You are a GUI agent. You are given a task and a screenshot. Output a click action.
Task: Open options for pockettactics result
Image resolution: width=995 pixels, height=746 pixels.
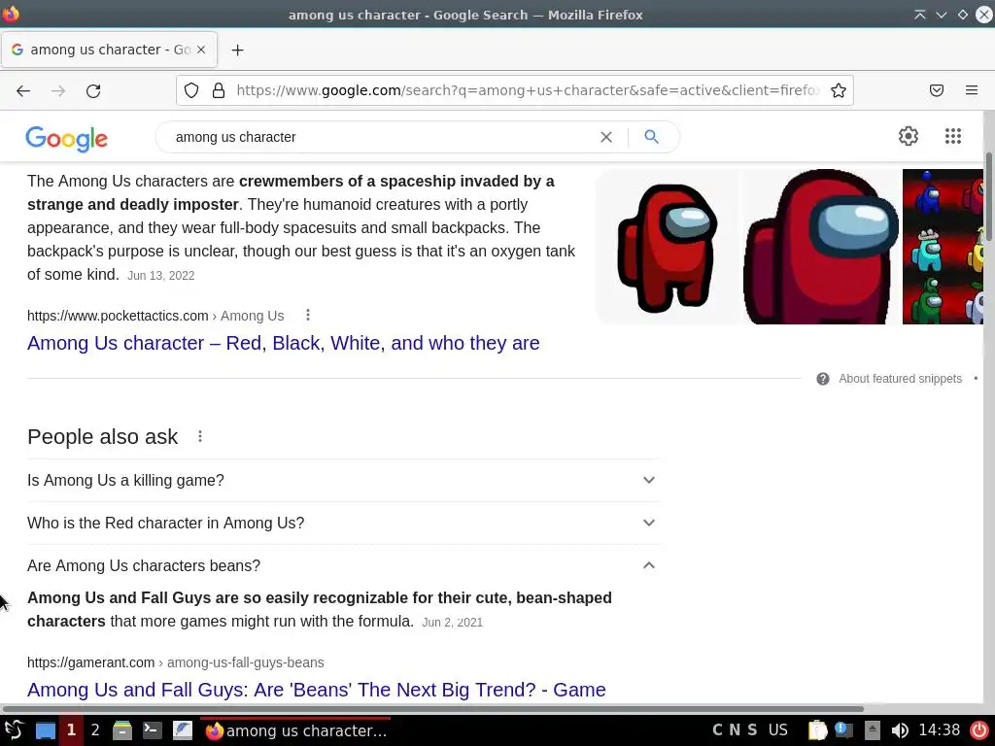(308, 316)
